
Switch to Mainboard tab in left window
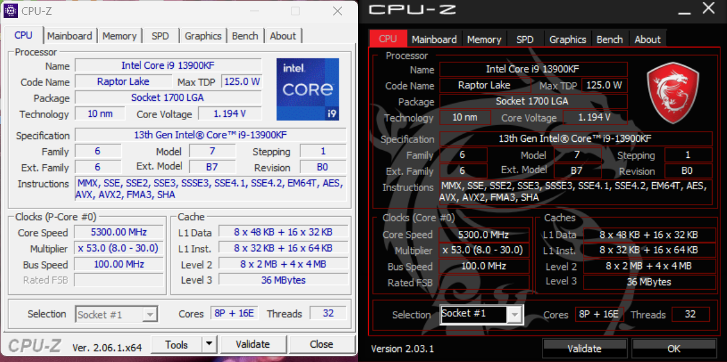click(x=70, y=36)
